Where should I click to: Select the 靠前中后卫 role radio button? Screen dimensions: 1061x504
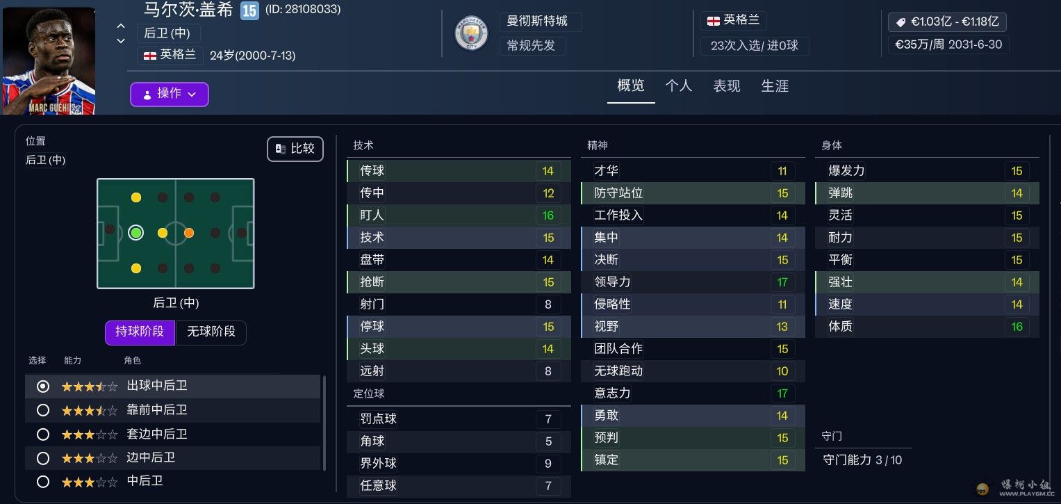point(43,410)
